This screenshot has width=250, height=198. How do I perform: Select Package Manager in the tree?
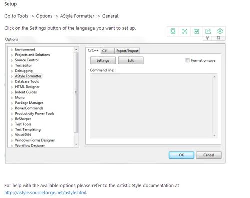coord(29,103)
